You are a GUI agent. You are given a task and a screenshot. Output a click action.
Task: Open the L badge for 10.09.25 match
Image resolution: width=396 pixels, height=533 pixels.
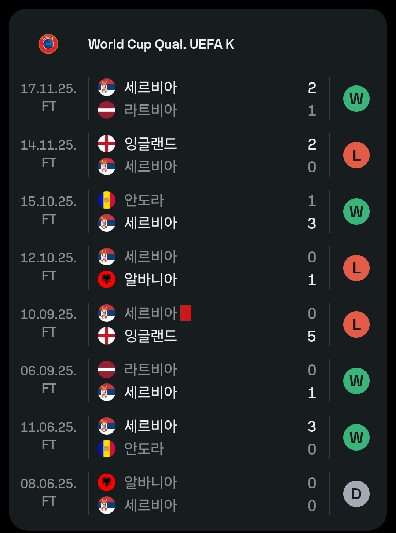356,324
